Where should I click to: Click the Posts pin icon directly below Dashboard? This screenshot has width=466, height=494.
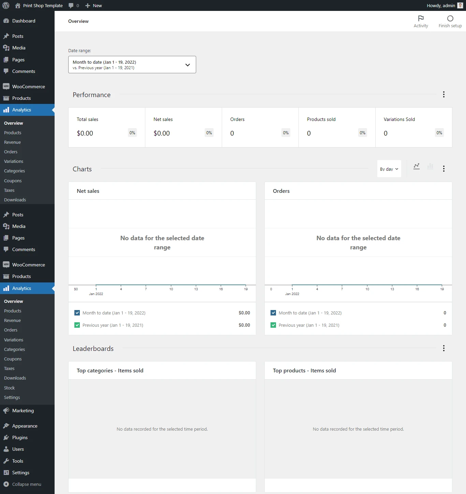click(6, 36)
